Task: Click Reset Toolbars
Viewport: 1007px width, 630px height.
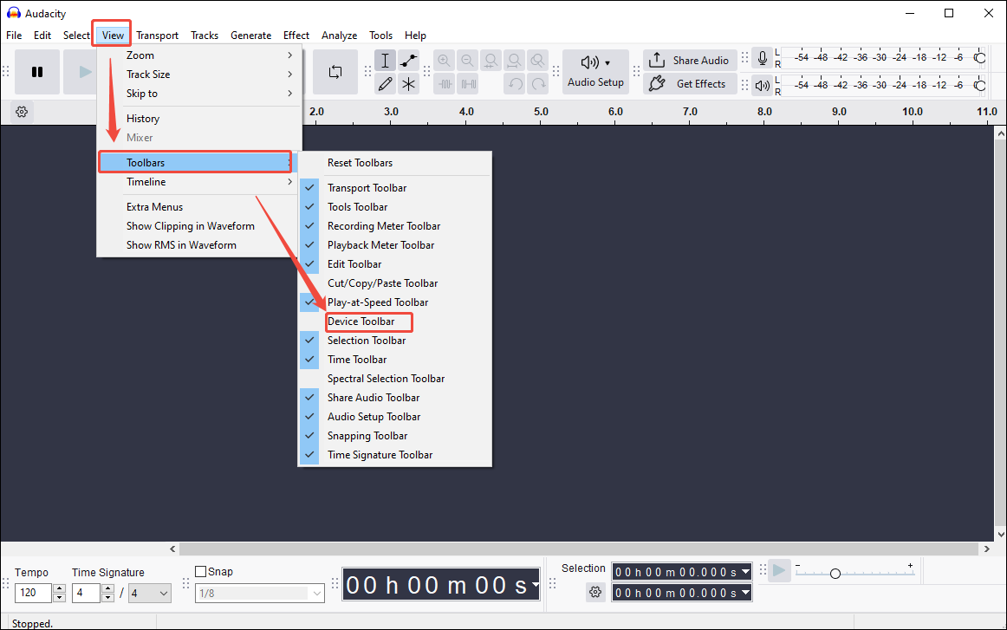Action: [x=395, y=162]
